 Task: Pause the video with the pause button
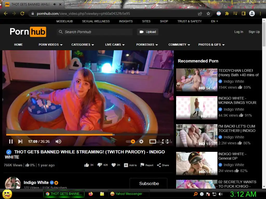[11, 141]
